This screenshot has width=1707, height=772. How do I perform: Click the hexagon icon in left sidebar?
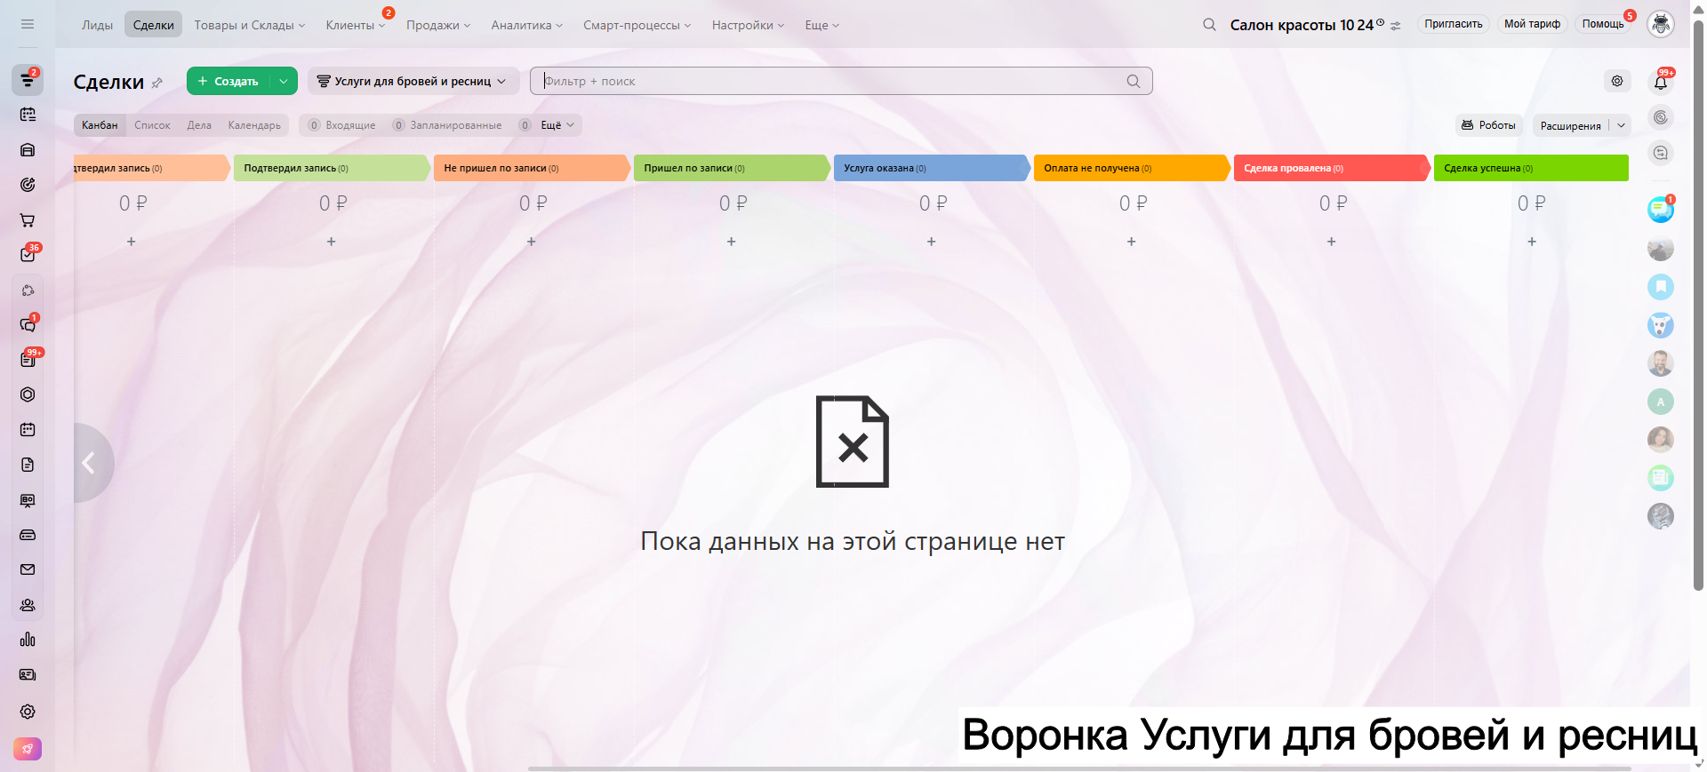28,394
